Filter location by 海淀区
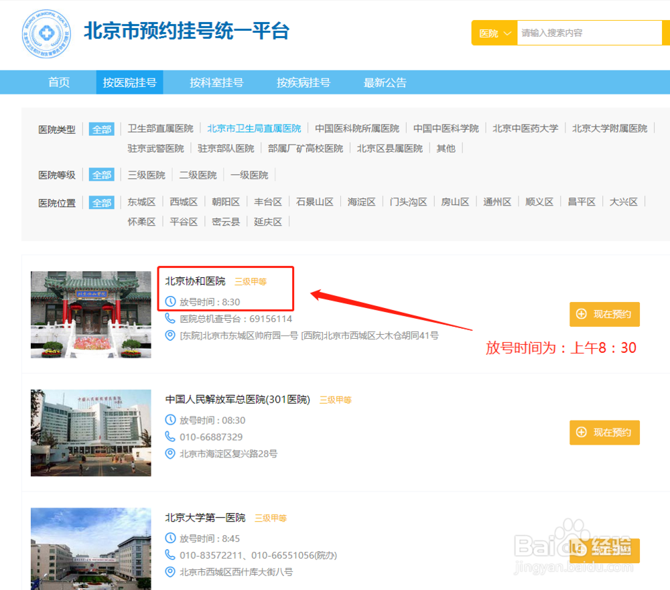The width and height of the screenshot is (670, 590). pos(362,202)
